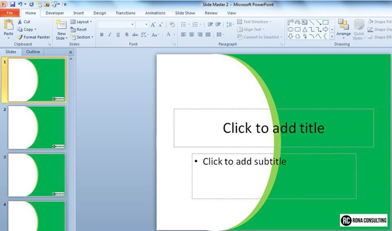
Task: Toggle Center text alignment
Action: click(192, 35)
